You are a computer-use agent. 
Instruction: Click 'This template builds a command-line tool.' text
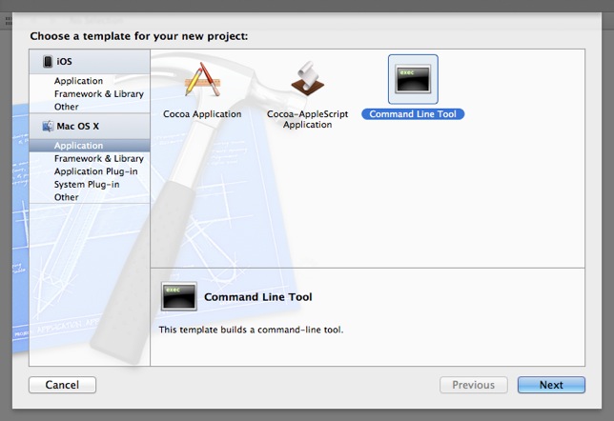(251, 330)
